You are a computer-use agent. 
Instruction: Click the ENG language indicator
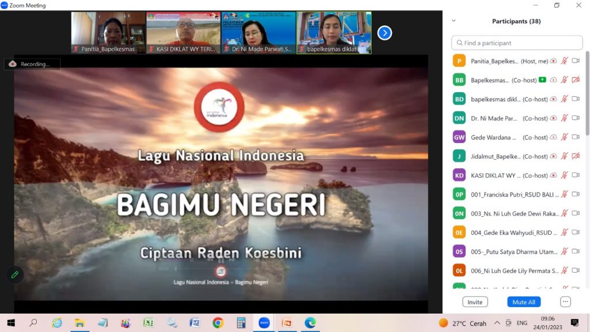coord(522,323)
